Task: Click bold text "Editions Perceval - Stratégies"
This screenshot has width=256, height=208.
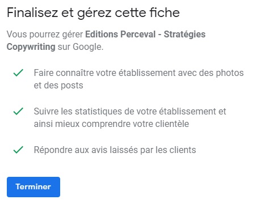Action: pos(145,35)
